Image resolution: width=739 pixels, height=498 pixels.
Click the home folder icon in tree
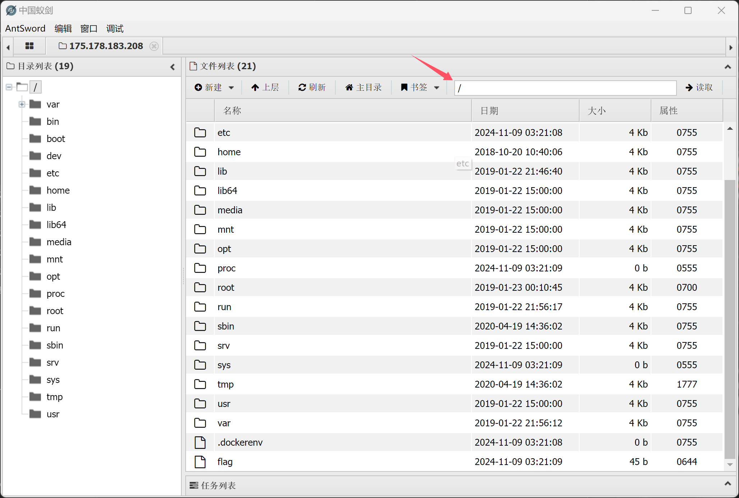[x=35, y=190]
